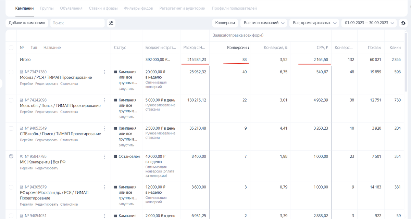Switch to the Фильтры фидов tab
The width and height of the screenshot is (411, 219).
138,8
